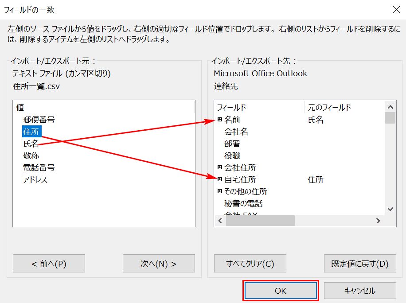
Task: Select 氏名 in the source values list
Action: 31,144
